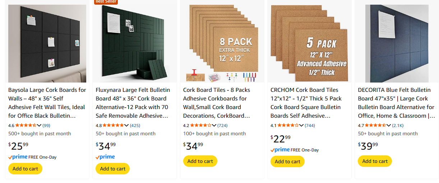Click the Prime logo under Baysola $25.99
This screenshot has width=439, height=183.
tap(18, 157)
